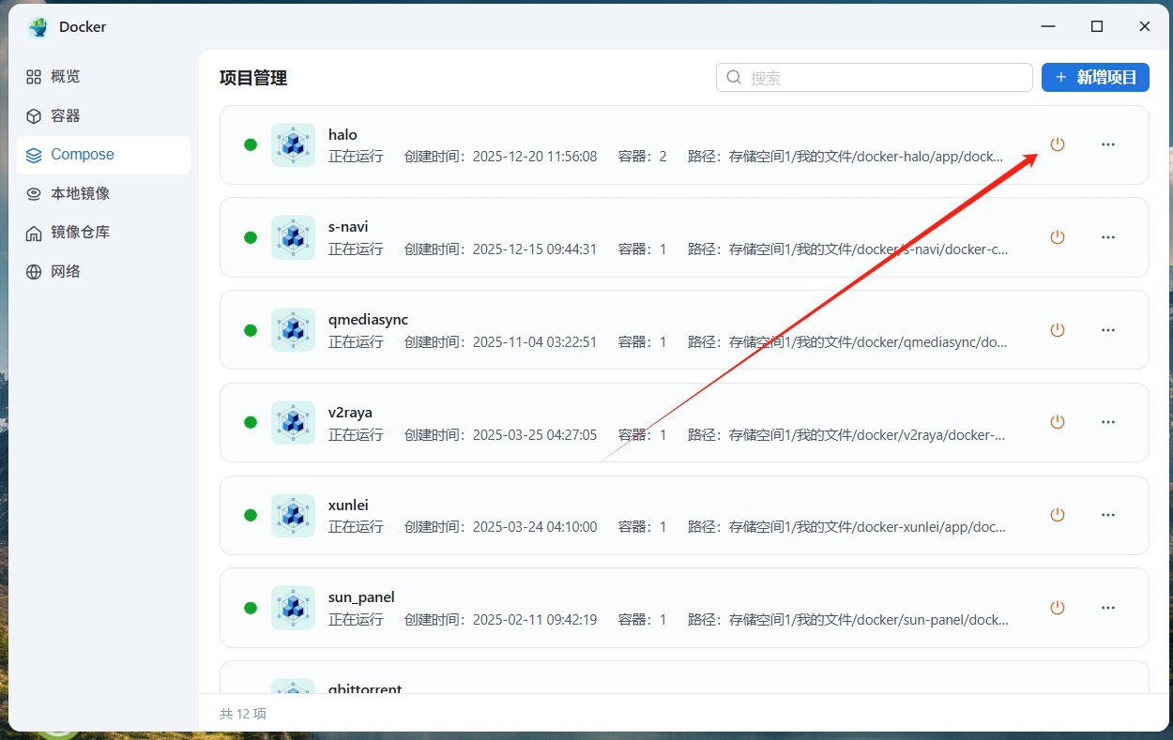Click the xunlei project cube icon
Viewport: 1173px width, 740px height.
click(293, 515)
